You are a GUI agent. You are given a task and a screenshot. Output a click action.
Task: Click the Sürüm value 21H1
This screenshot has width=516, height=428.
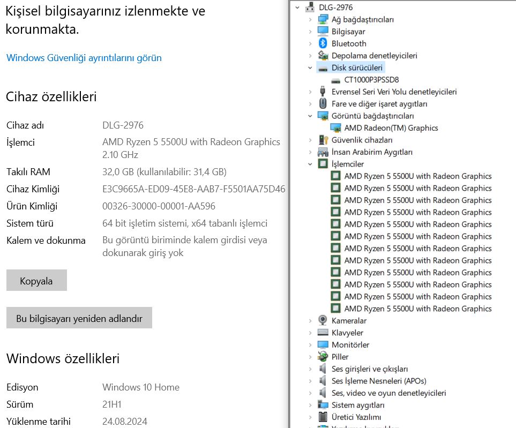(112, 404)
